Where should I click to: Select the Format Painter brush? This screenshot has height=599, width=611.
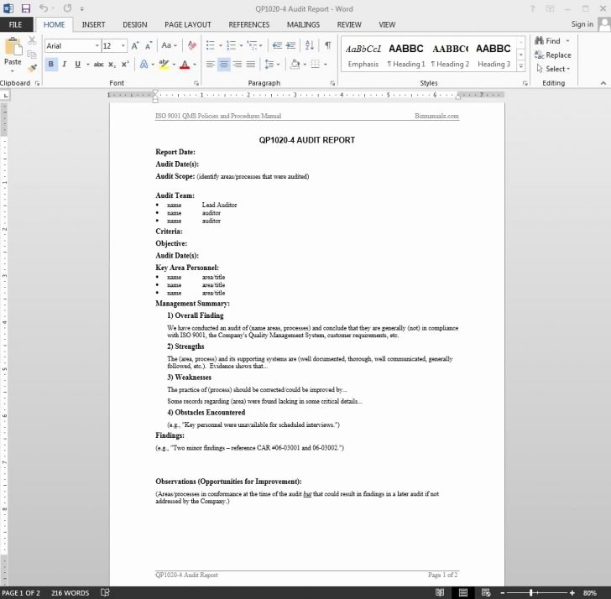tap(32, 68)
